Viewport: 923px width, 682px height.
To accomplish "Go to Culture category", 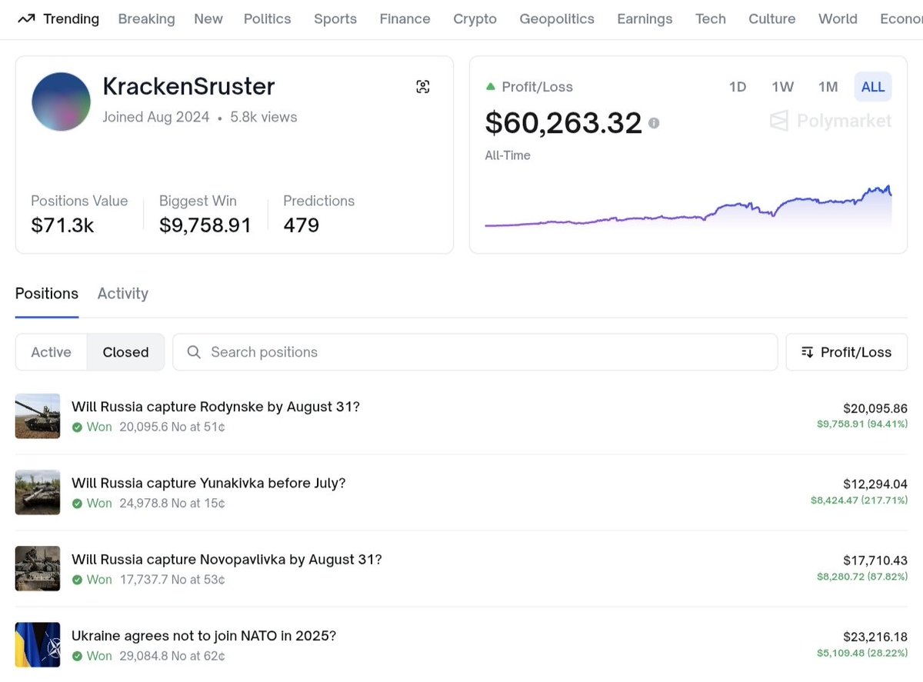I will pyautogui.click(x=771, y=19).
